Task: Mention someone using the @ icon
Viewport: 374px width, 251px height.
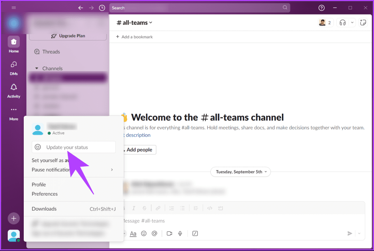Action: pos(154,234)
